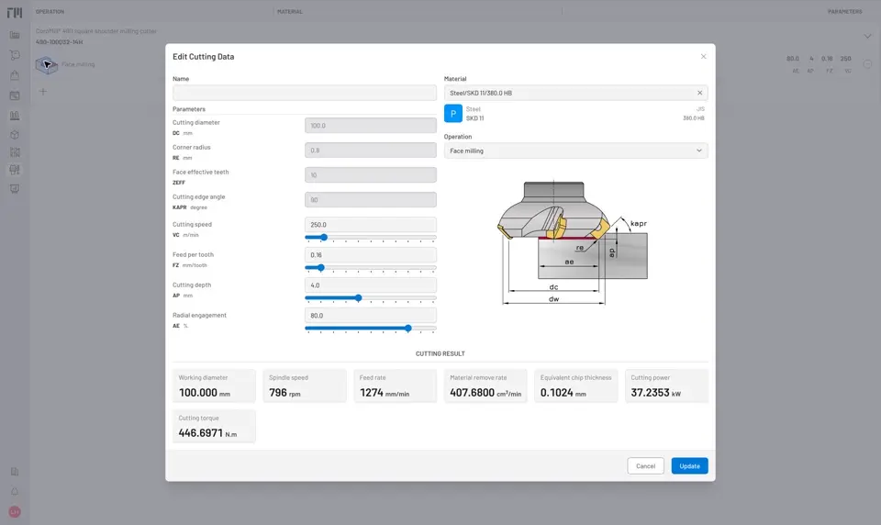
Task: Click the 380.0 HB hardness text
Action: pos(694,118)
